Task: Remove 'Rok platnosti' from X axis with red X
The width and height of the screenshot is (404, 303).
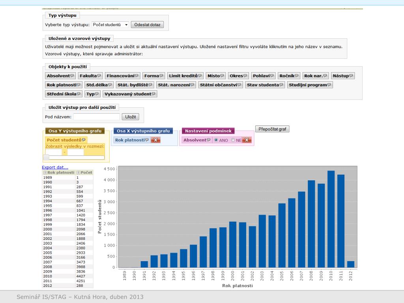Action: tap(155, 140)
